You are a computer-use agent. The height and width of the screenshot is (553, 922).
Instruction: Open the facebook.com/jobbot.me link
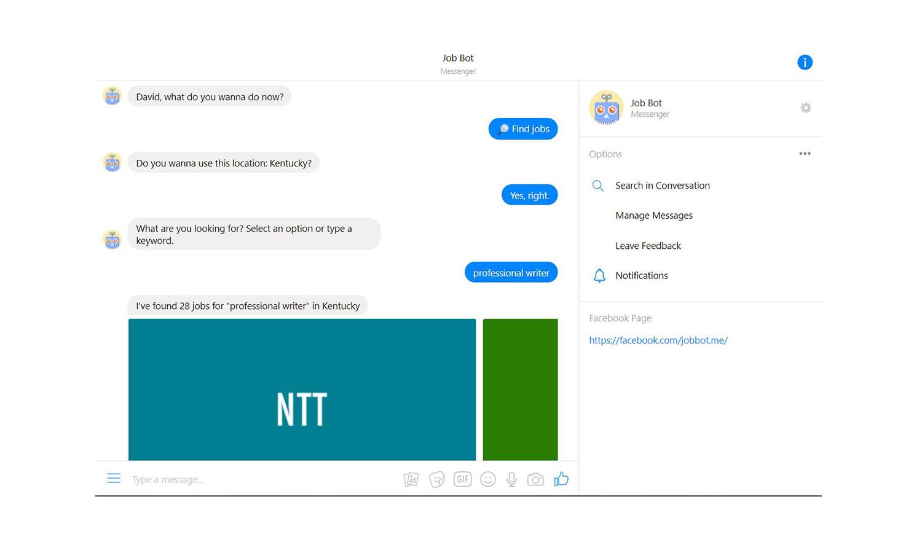[658, 340]
